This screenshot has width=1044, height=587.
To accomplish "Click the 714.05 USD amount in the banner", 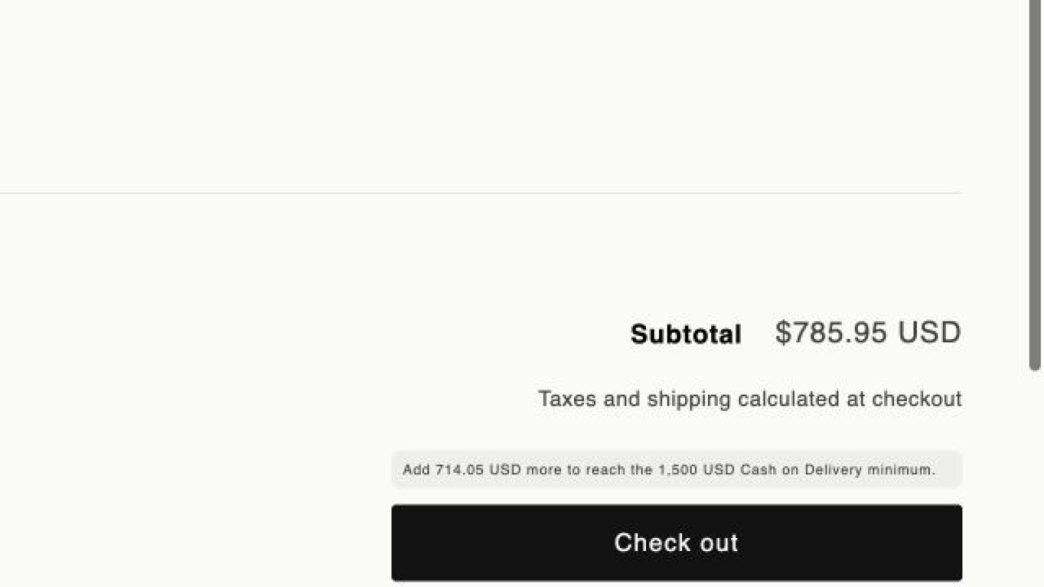I will point(478,470).
